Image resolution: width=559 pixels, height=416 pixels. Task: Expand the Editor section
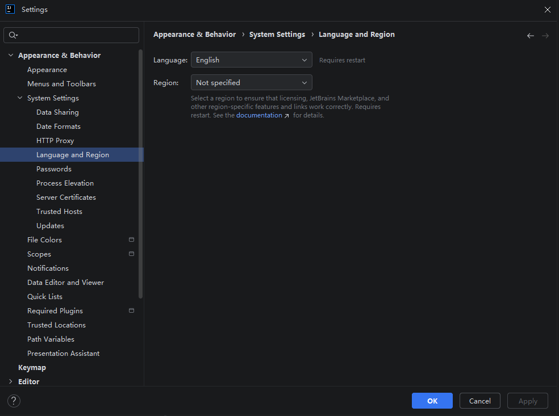tap(11, 381)
